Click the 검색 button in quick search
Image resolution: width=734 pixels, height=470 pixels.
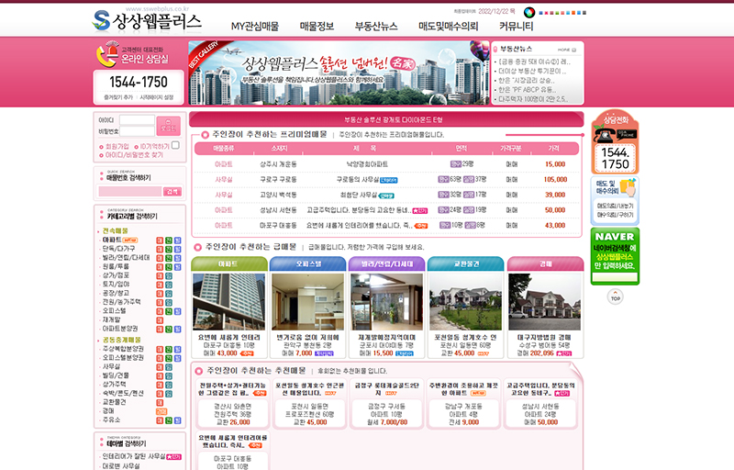172,192
